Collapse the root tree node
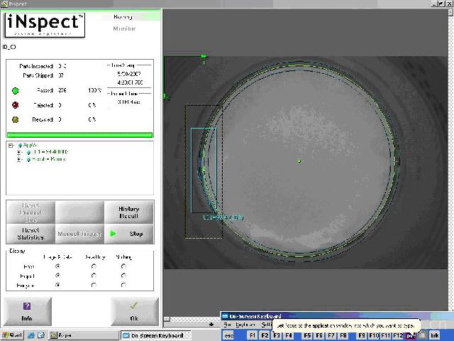Viewport: 454px width, 341px height. pos(11,146)
